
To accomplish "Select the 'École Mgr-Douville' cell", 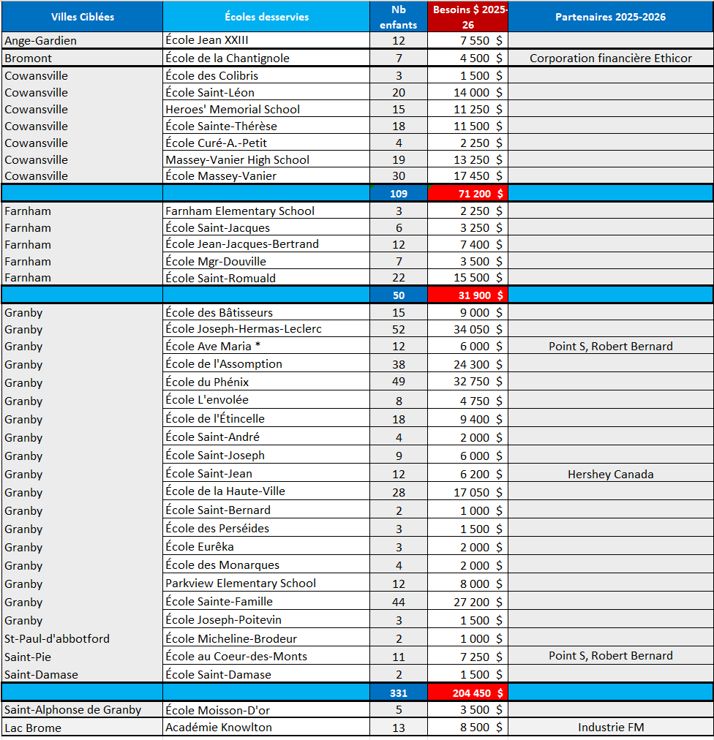I will click(266, 261).
